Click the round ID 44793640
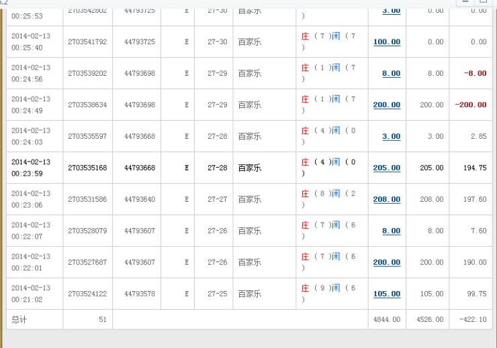 (x=140, y=199)
